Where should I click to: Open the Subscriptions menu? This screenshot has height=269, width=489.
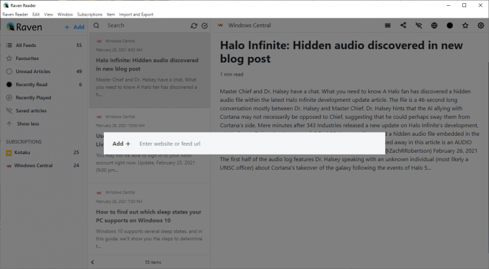click(89, 14)
